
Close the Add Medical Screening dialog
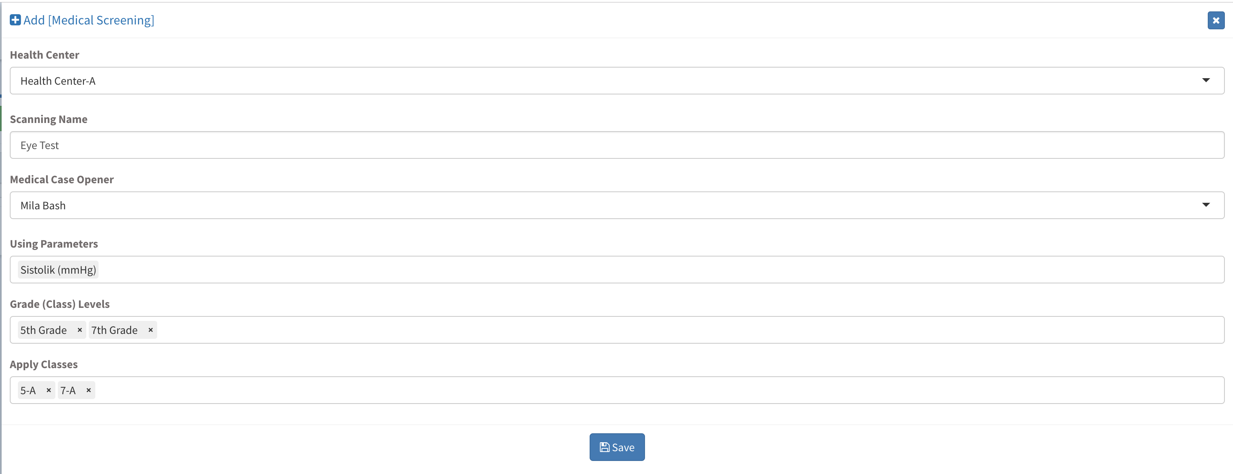coord(1215,20)
